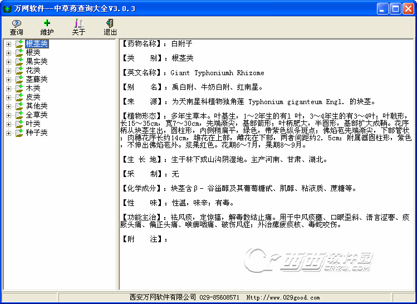Screen dimensions: 417x304
Task: Expand the 皮类 tree node
Action: pyautogui.click(x=8, y=97)
